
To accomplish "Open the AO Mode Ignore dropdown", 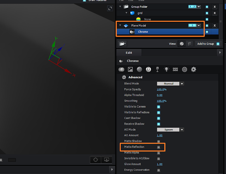I will point(170,130).
